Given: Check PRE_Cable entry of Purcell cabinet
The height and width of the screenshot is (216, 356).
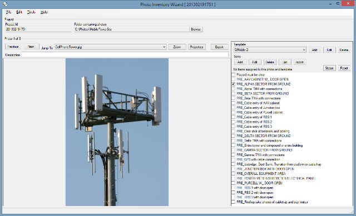Looking at the screenshot, I should pyautogui.click(x=234, y=112).
